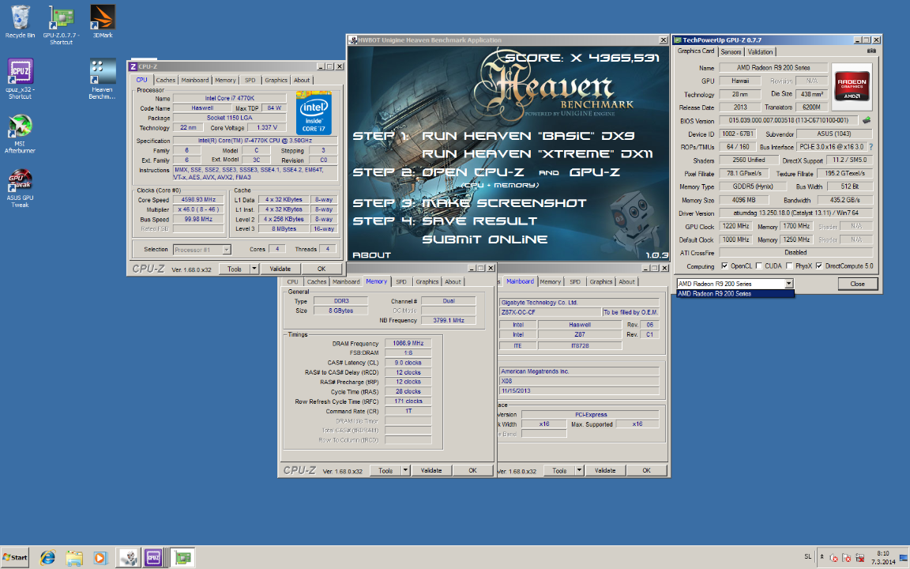Switch to the Heaven Benchmark taskbar button
The width and height of the screenshot is (910, 569).
(x=128, y=558)
